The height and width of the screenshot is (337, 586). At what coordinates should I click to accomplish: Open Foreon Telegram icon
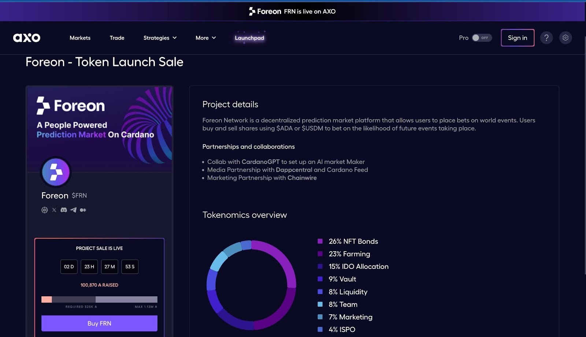(x=73, y=210)
